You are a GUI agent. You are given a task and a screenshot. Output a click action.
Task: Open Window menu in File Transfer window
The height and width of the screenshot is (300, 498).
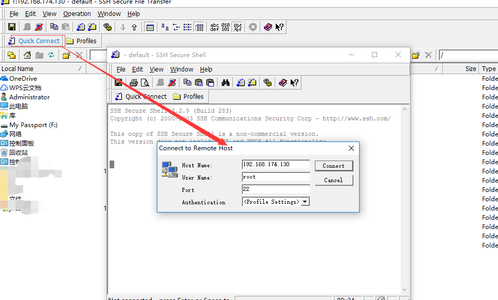109,14
